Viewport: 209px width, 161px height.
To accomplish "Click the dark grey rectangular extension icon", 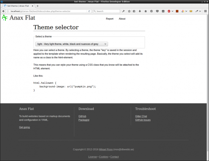I will [163, 11].
